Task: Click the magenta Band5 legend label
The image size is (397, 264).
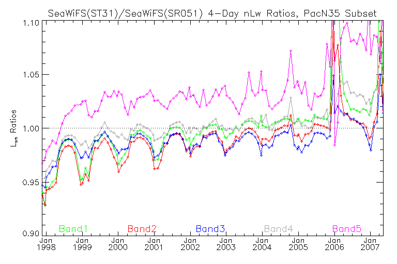Action: click(x=347, y=229)
